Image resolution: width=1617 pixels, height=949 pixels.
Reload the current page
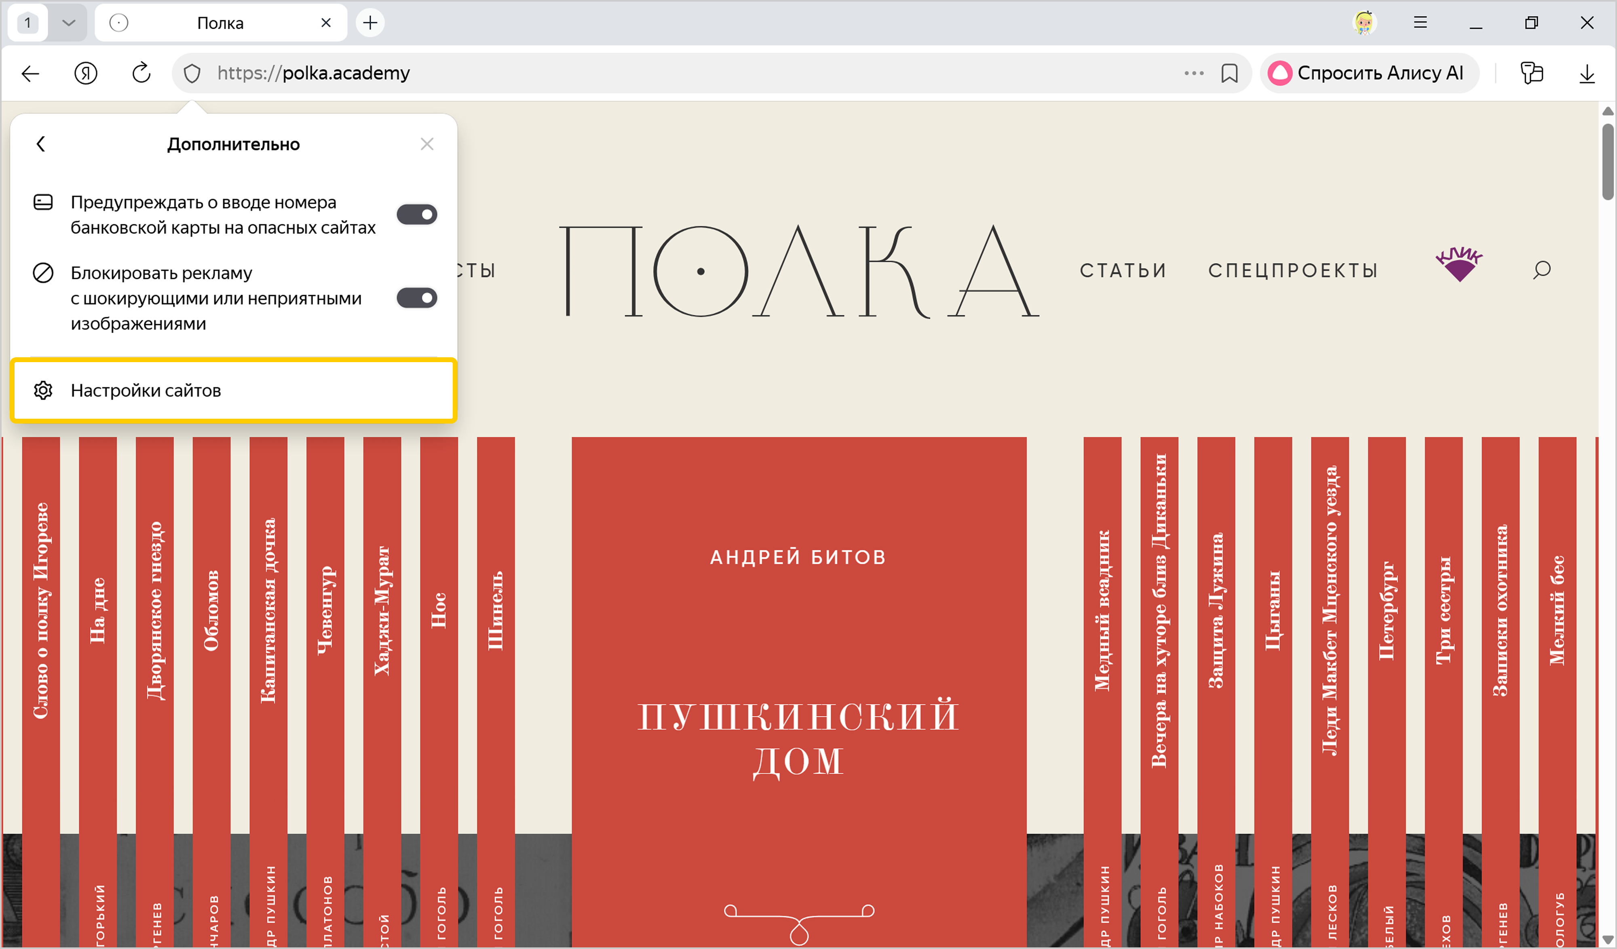coord(141,73)
